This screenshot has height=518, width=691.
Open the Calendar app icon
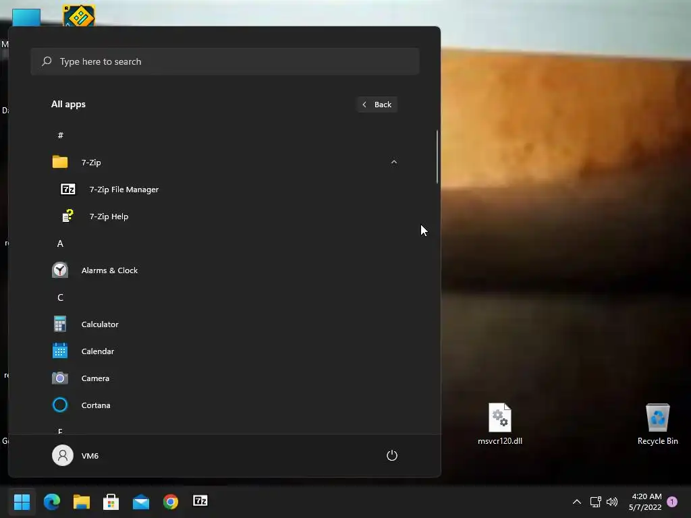pyautogui.click(x=60, y=351)
